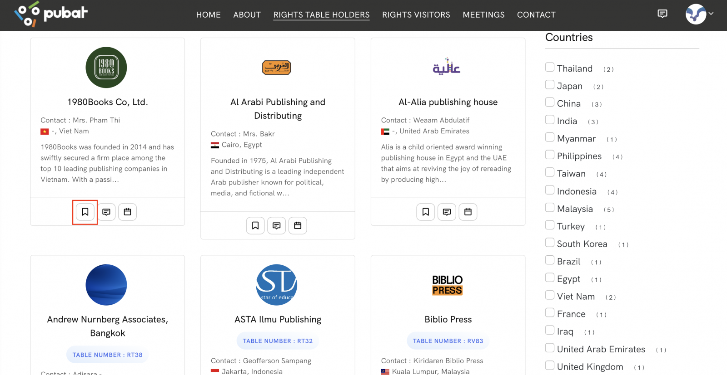The width and height of the screenshot is (727, 375).
Task: Expand the user account dropdown
Action: (x=712, y=14)
